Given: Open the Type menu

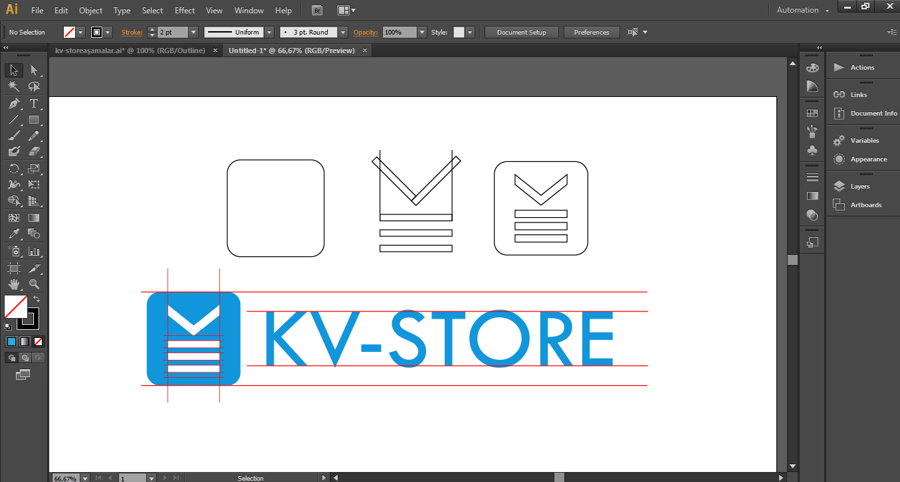Looking at the screenshot, I should pyautogui.click(x=122, y=11).
